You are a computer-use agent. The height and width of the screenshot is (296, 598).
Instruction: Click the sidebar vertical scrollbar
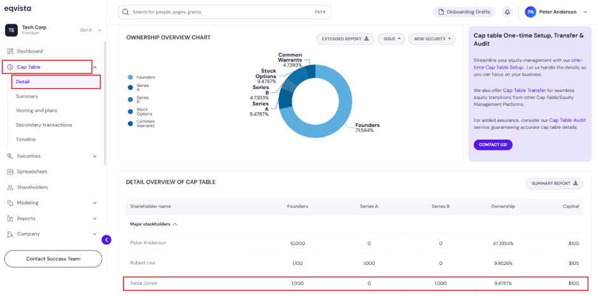click(105, 103)
